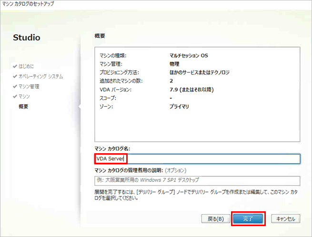This screenshot has height=237, width=312.
Task: Open the オペレーティング システム wizard step
Action: click(40, 76)
